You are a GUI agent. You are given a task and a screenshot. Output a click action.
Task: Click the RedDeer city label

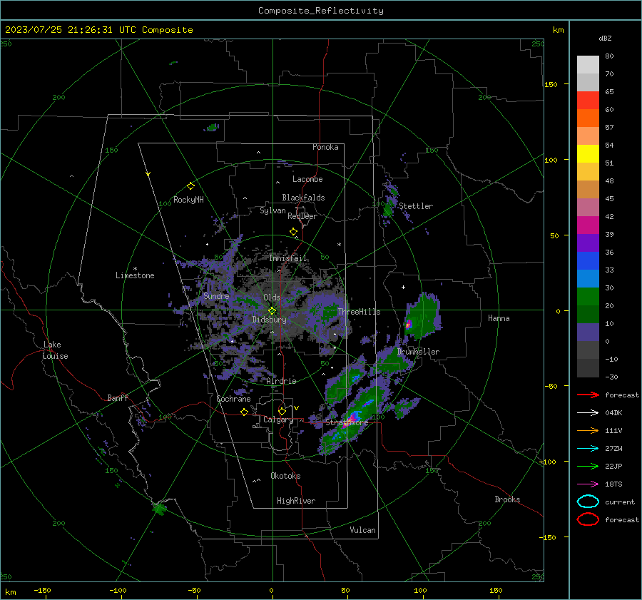point(302,216)
